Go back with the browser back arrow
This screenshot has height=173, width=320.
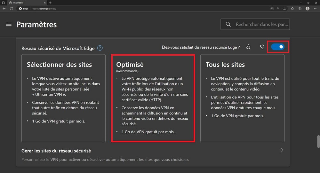click(4, 9)
